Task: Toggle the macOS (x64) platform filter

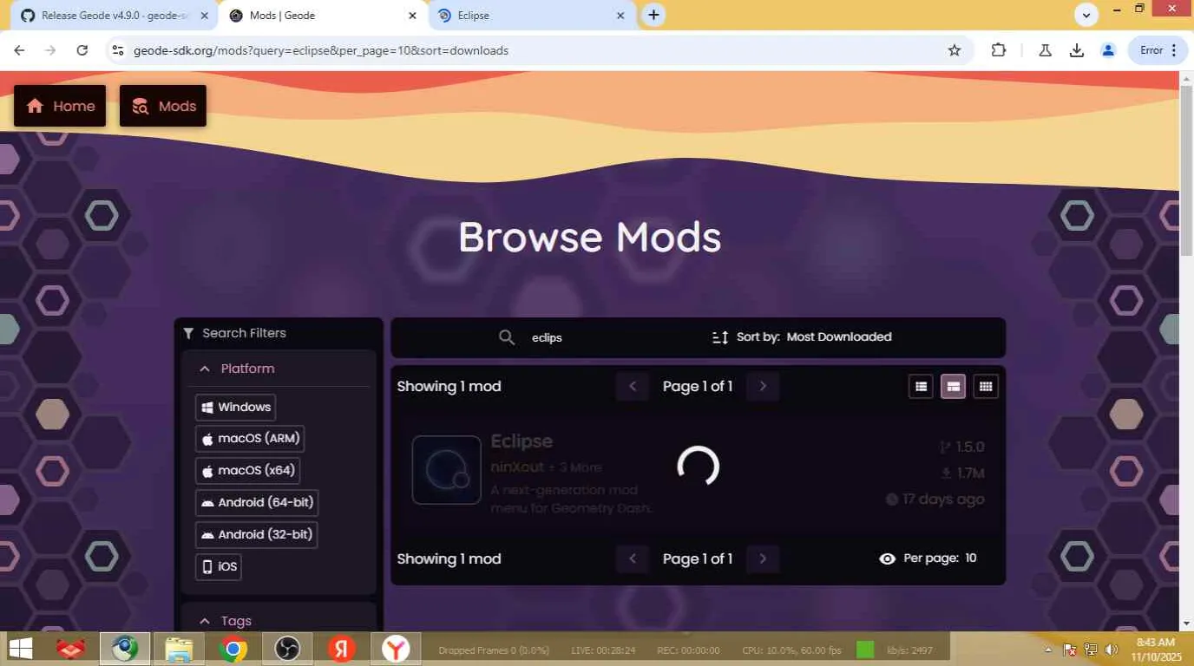Action: (247, 471)
